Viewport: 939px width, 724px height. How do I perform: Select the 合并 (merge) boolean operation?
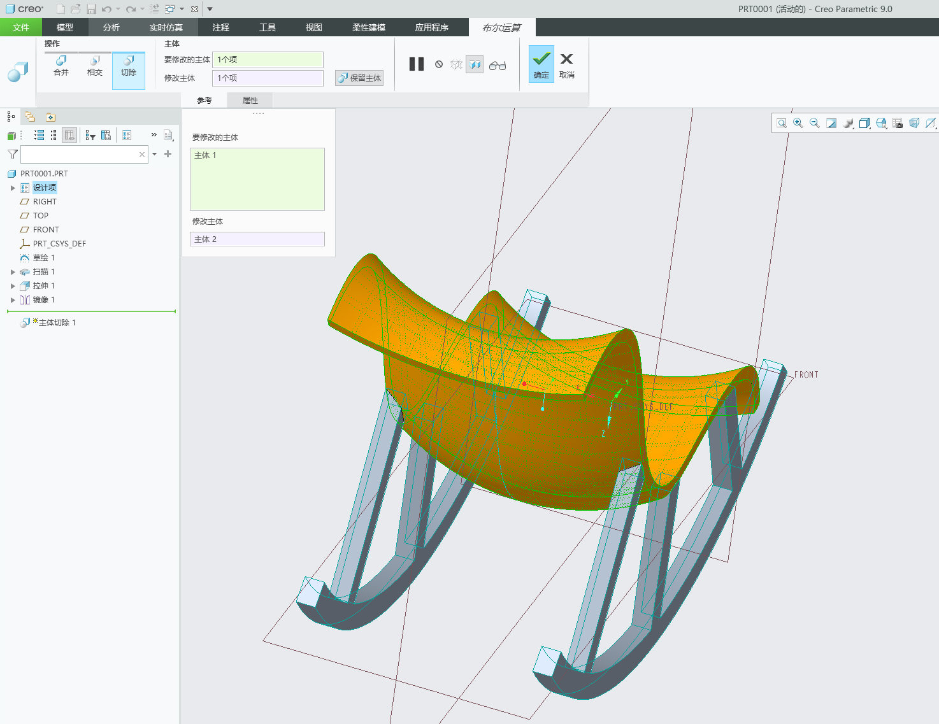coord(61,66)
